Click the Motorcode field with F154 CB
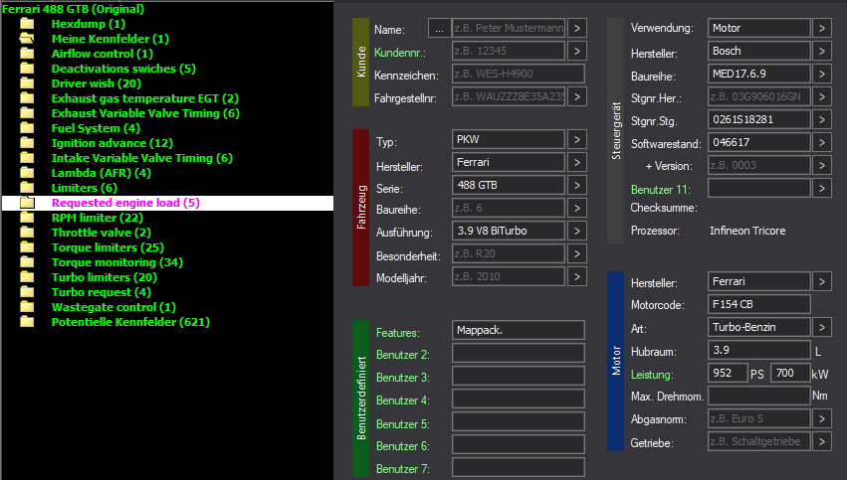 [x=759, y=304]
